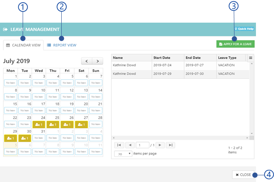Select the leave badge on July 30
Image resolution: width=274 pixels, height=182 pixels.
(25, 138)
